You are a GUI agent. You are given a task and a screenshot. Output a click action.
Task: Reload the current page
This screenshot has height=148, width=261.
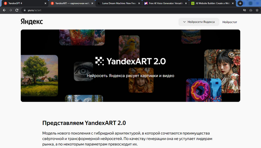pos(17,10)
